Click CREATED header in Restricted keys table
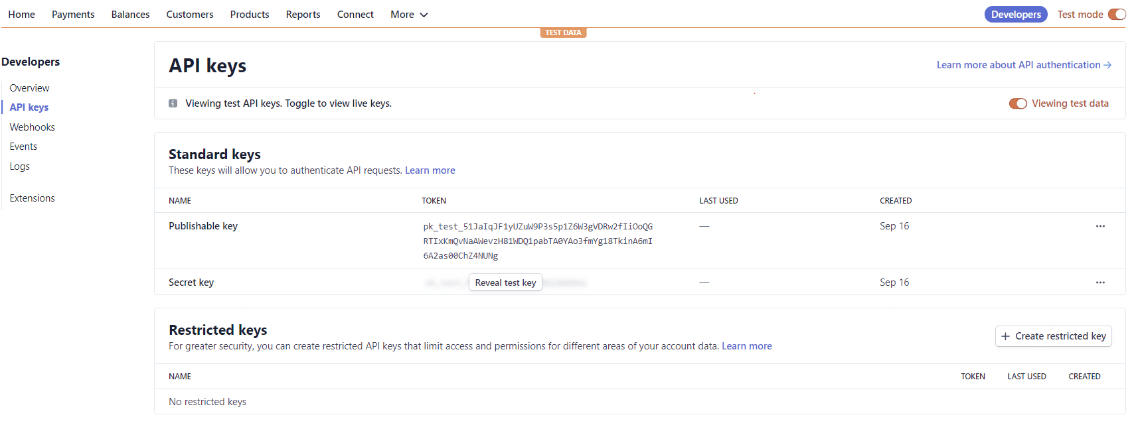Screen dimensions: 1136x429 tap(1084, 377)
